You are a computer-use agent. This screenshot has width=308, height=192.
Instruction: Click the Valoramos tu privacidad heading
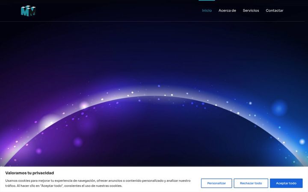coord(30,173)
